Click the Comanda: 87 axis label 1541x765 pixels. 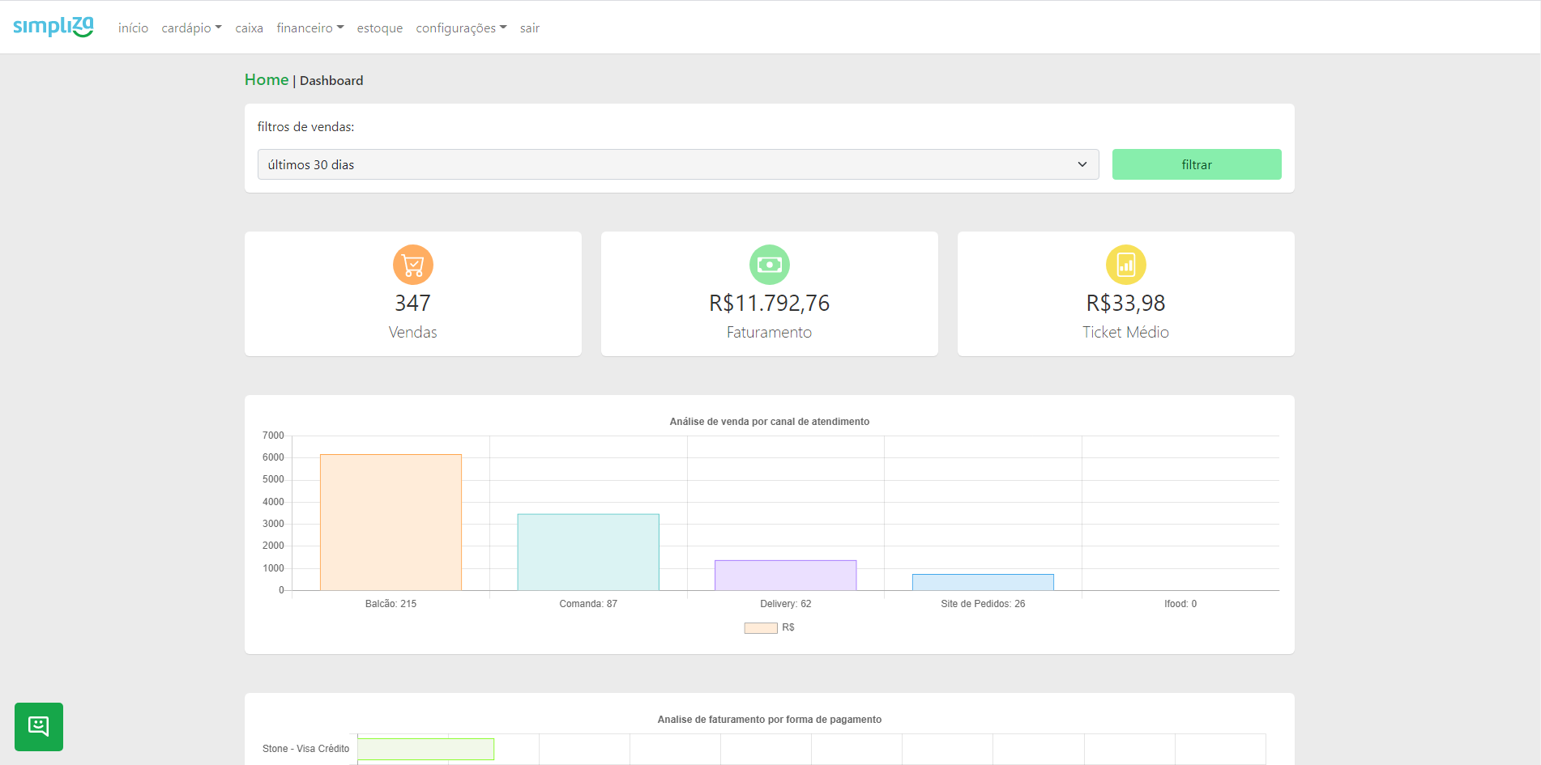point(588,604)
